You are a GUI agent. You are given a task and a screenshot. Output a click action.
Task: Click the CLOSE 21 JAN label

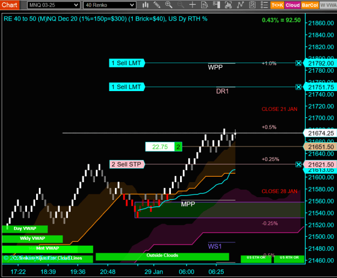pos(279,109)
